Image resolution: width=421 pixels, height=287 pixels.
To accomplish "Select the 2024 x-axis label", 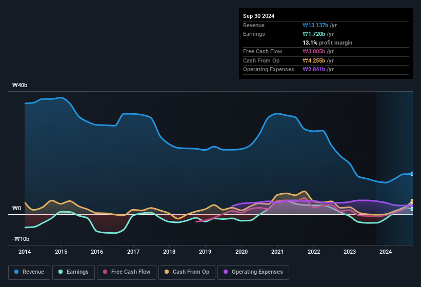I will click(386, 252).
